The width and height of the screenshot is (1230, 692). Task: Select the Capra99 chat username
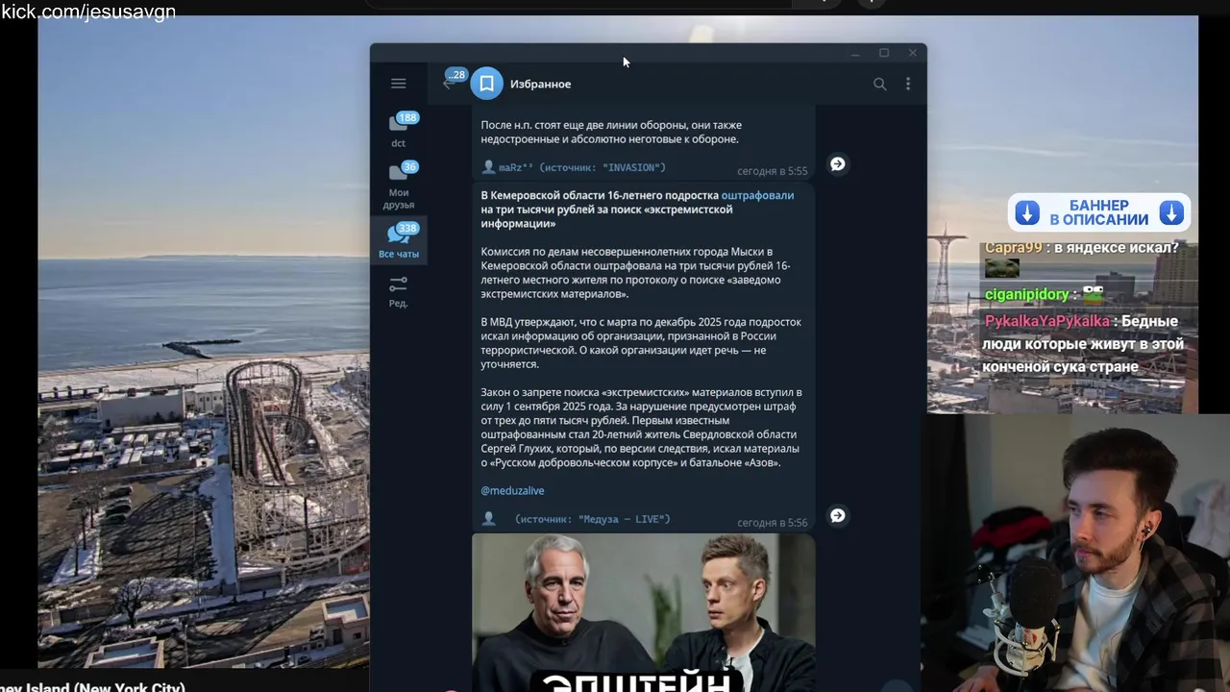point(1013,248)
